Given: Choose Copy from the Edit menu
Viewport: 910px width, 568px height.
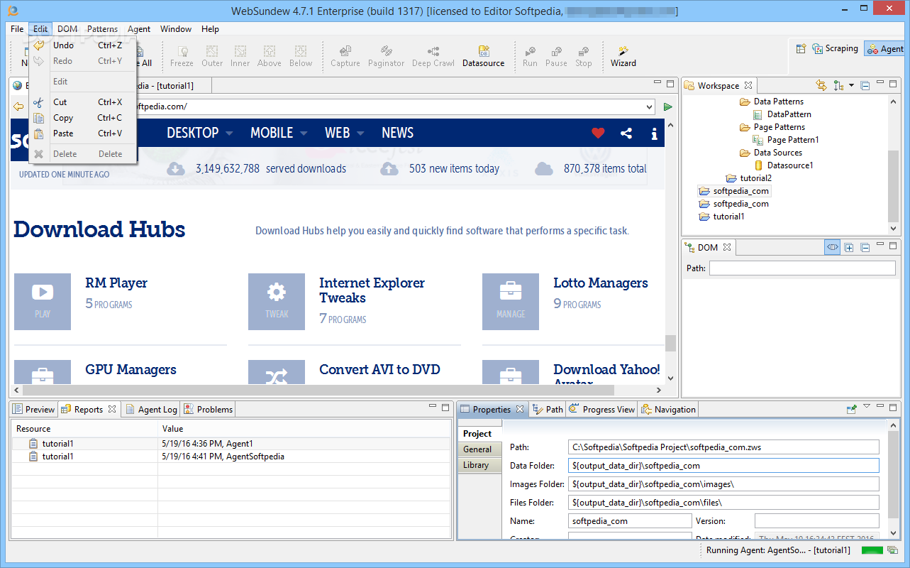Looking at the screenshot, I should pyautogui.click(x=82, y=118).
